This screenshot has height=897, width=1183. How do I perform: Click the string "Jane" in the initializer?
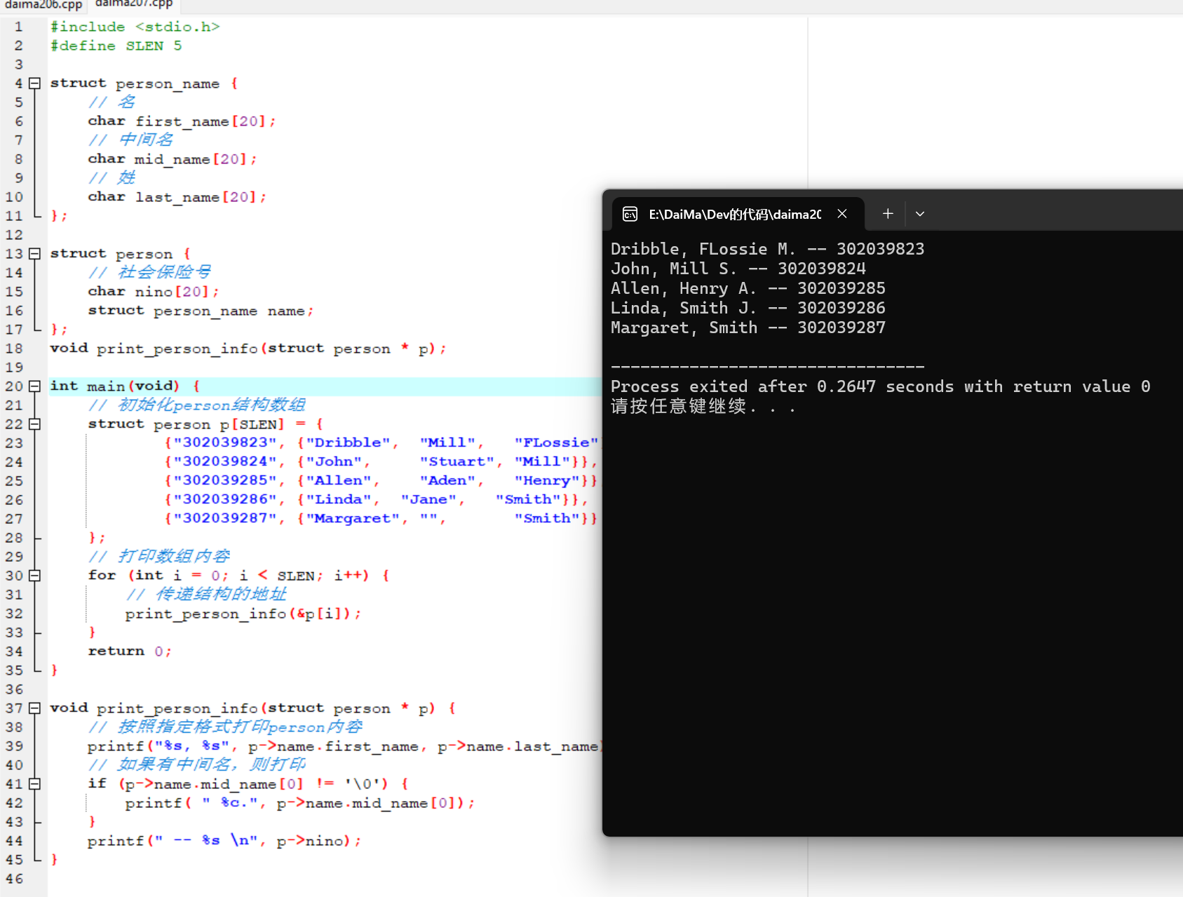[x=428, y=499]
